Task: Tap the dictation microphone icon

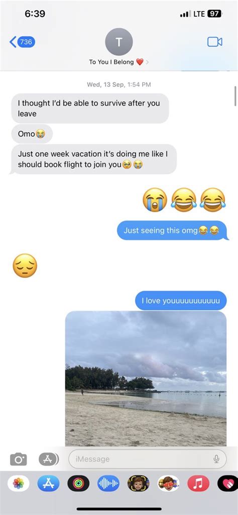Action: click(x=216, y=459)
